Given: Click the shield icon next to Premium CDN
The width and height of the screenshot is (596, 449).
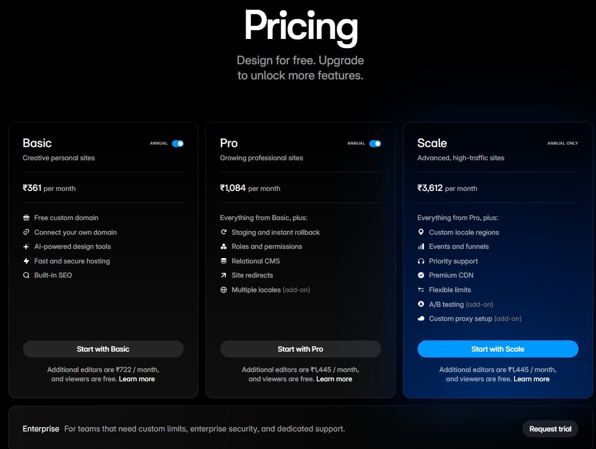Looking at the screenshot, I should point(421,275).
